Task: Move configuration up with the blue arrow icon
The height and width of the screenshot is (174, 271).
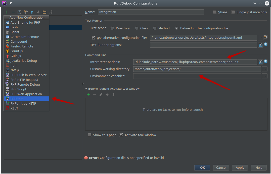Action: pos(32,12)
